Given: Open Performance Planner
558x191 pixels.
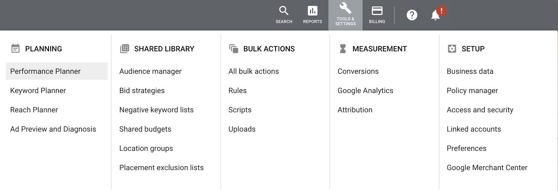Looking at the screenshot, I should pos(57,71).
